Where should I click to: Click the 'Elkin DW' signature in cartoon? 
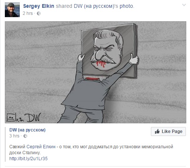(24, 117)
